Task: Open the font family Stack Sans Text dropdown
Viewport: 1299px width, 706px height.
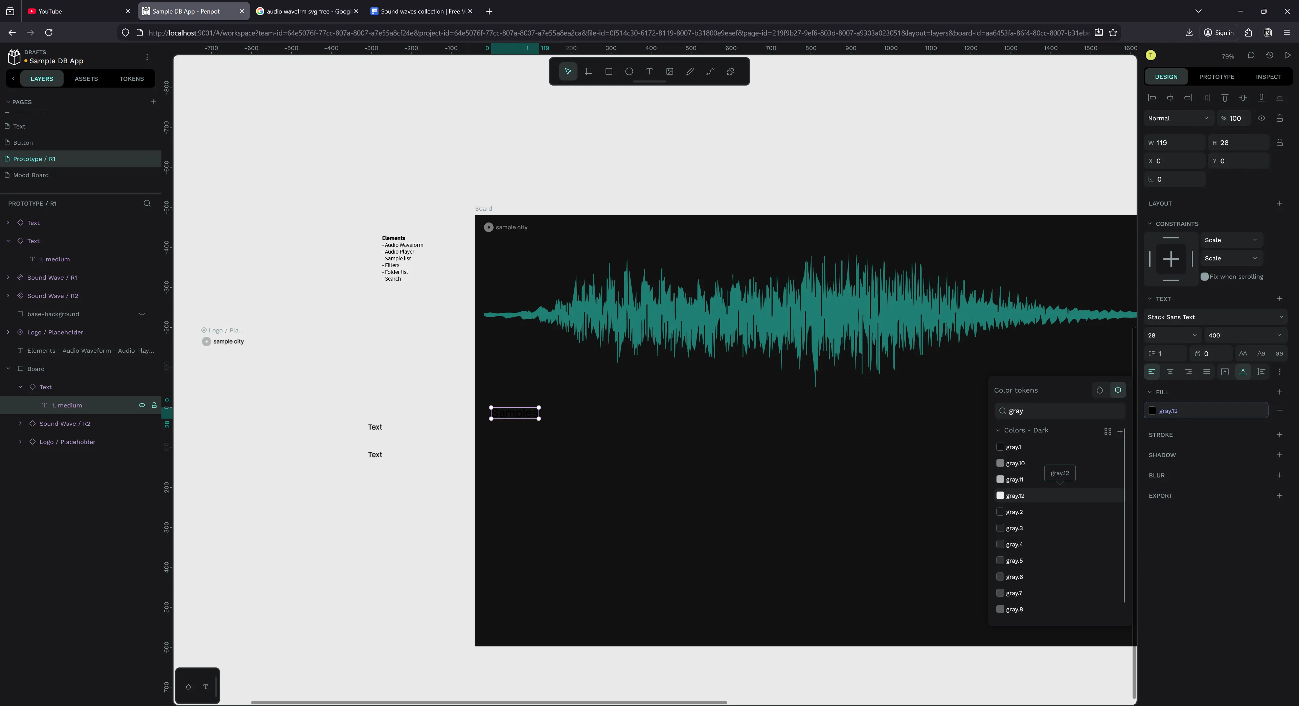Action: click(x=1215, y=317)
